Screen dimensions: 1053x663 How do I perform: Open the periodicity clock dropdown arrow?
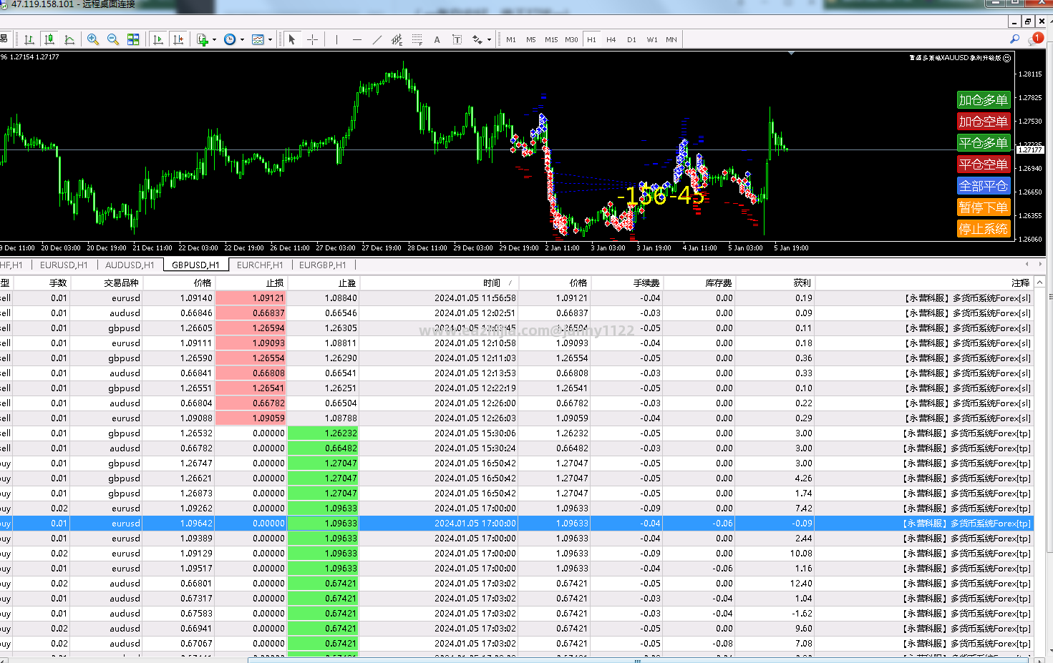pyautogui.click(x=242, y=40)
